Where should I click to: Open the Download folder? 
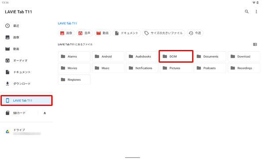244,57
